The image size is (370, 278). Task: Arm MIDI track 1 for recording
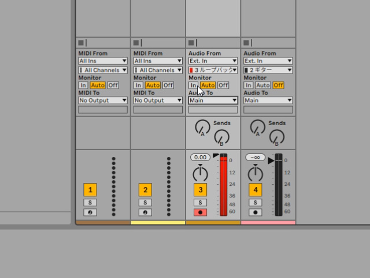[90, 213]
